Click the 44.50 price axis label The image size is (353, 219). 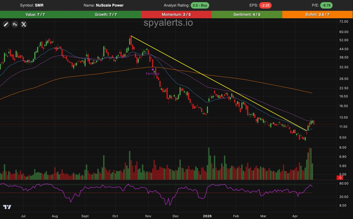point(344,49)
